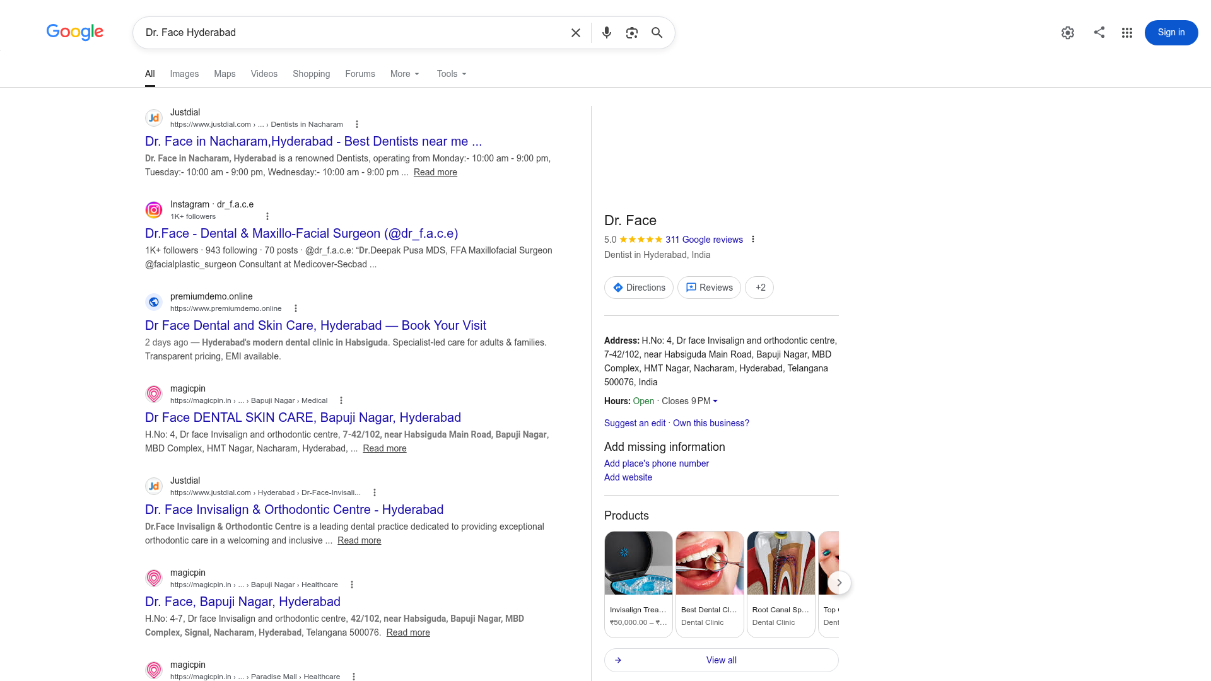Click Read more on Justdial Nacharam snippet
Screen dimensions: 1211x681
tap(435, 172)
